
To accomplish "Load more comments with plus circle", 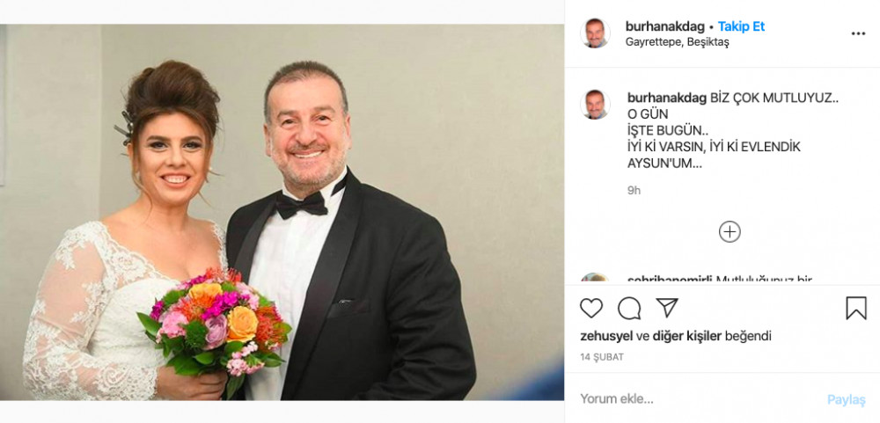I will click(730, 231).
